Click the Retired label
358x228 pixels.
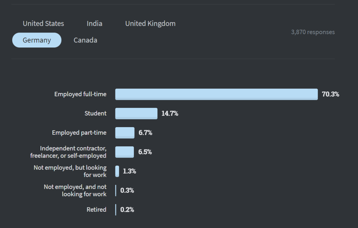point(96,210)
